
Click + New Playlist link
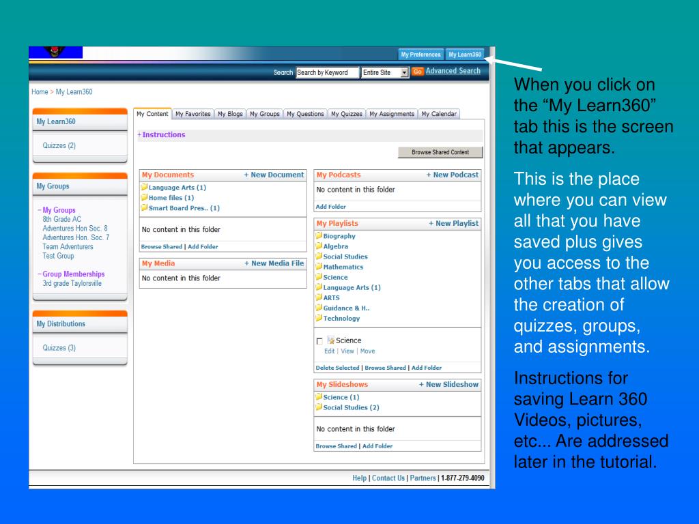point(453,223)
